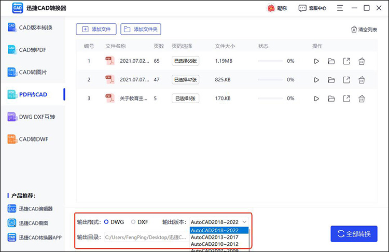Viewport: 389px width, 252px height.
Task: Open page selection 已选择65张
Action: click(x=185, y=61)
